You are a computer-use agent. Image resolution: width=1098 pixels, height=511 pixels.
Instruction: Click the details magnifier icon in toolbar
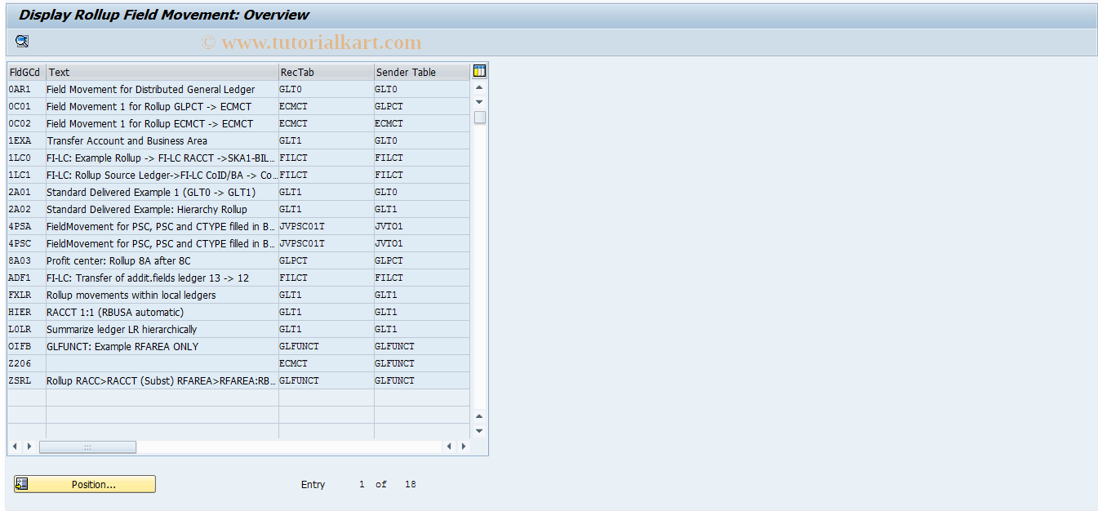[x=22, y=42]
